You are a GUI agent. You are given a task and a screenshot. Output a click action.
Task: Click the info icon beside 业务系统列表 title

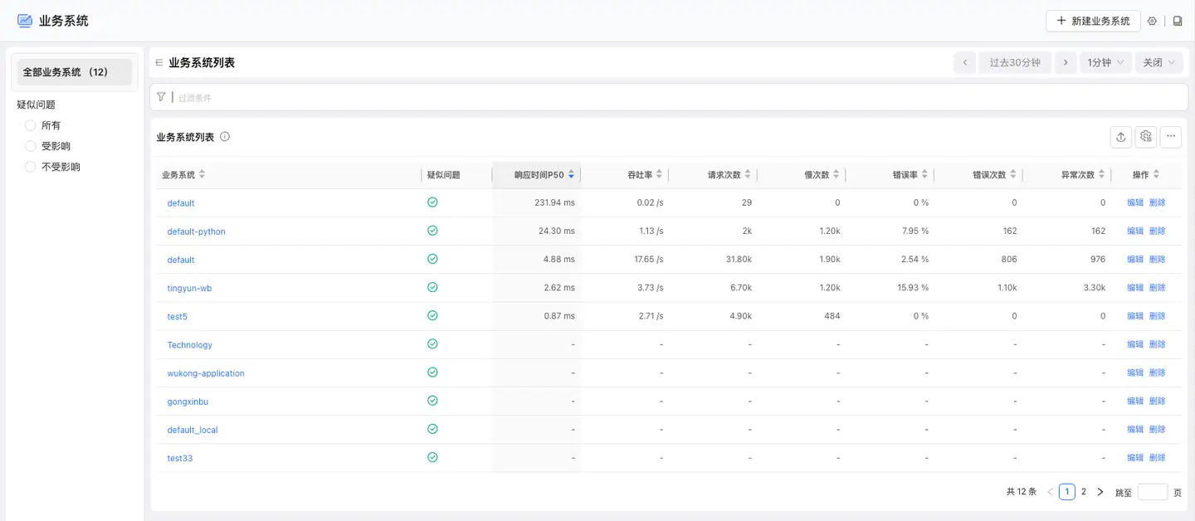[x=225, y=137]
